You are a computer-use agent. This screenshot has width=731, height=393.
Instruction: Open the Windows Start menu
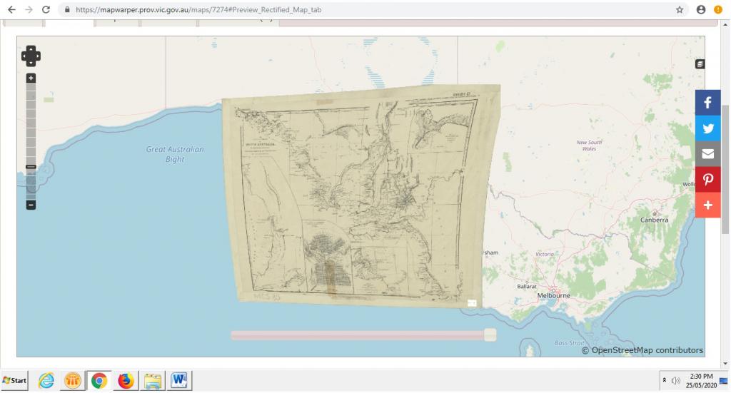(14, 380)
